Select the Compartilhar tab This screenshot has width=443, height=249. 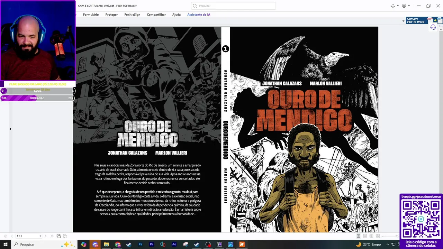click(x=156, y=15)
